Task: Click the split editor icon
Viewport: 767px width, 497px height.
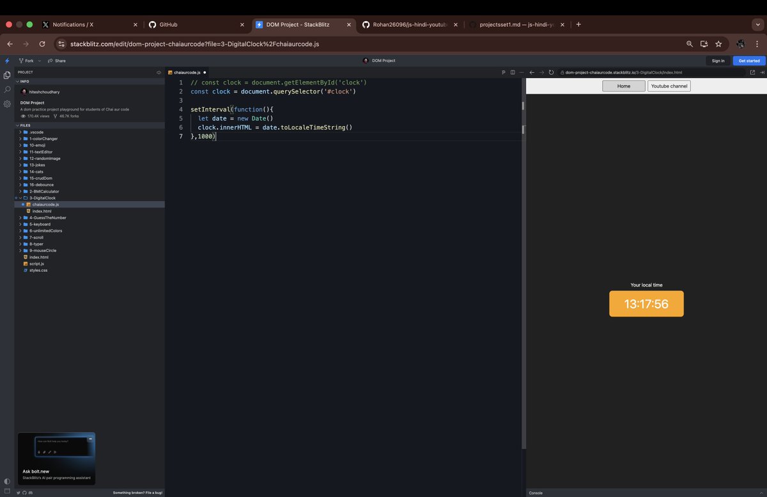Action: click(513, 72)
